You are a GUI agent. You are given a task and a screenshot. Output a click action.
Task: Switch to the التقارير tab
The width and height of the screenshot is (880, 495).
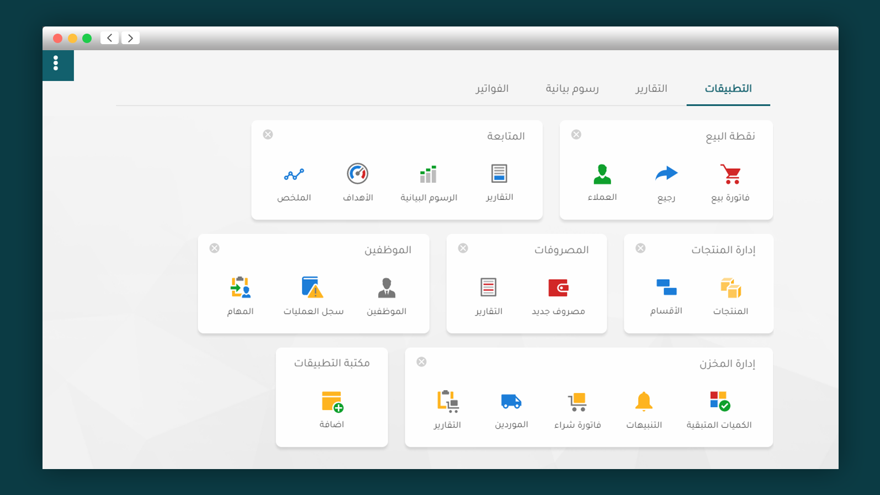(x=651, y=89)
